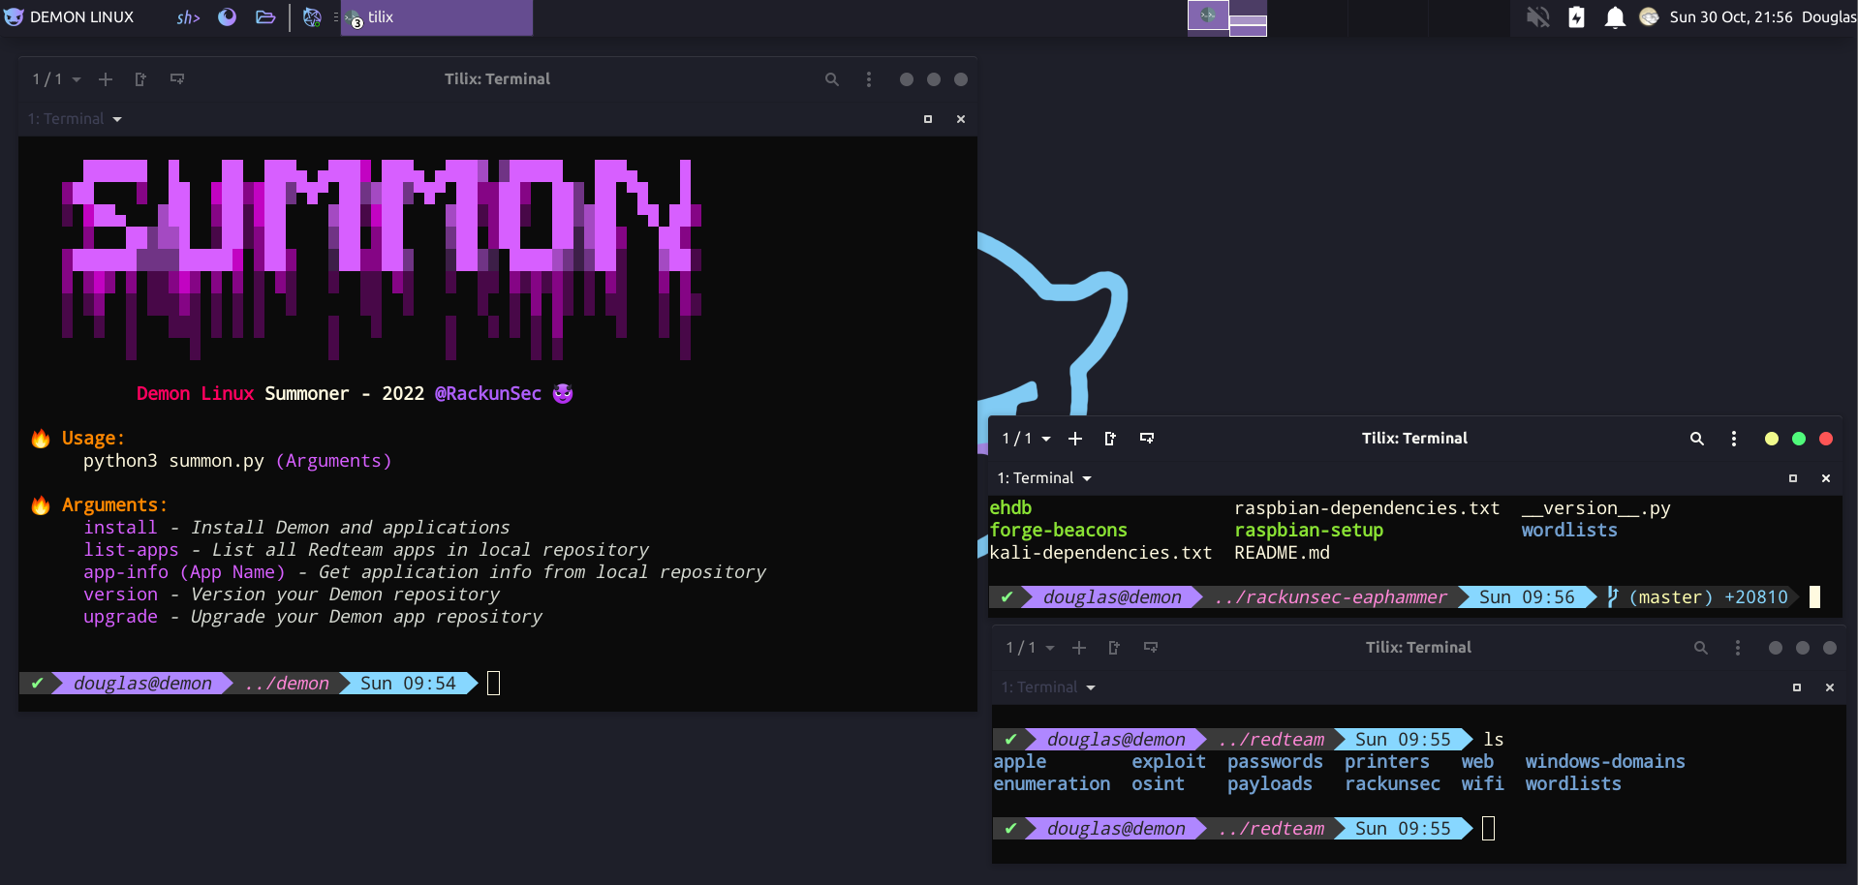Click the user avatar icon beside clock
This screenshot has width=1858, height=885.
pos(1649,17)
